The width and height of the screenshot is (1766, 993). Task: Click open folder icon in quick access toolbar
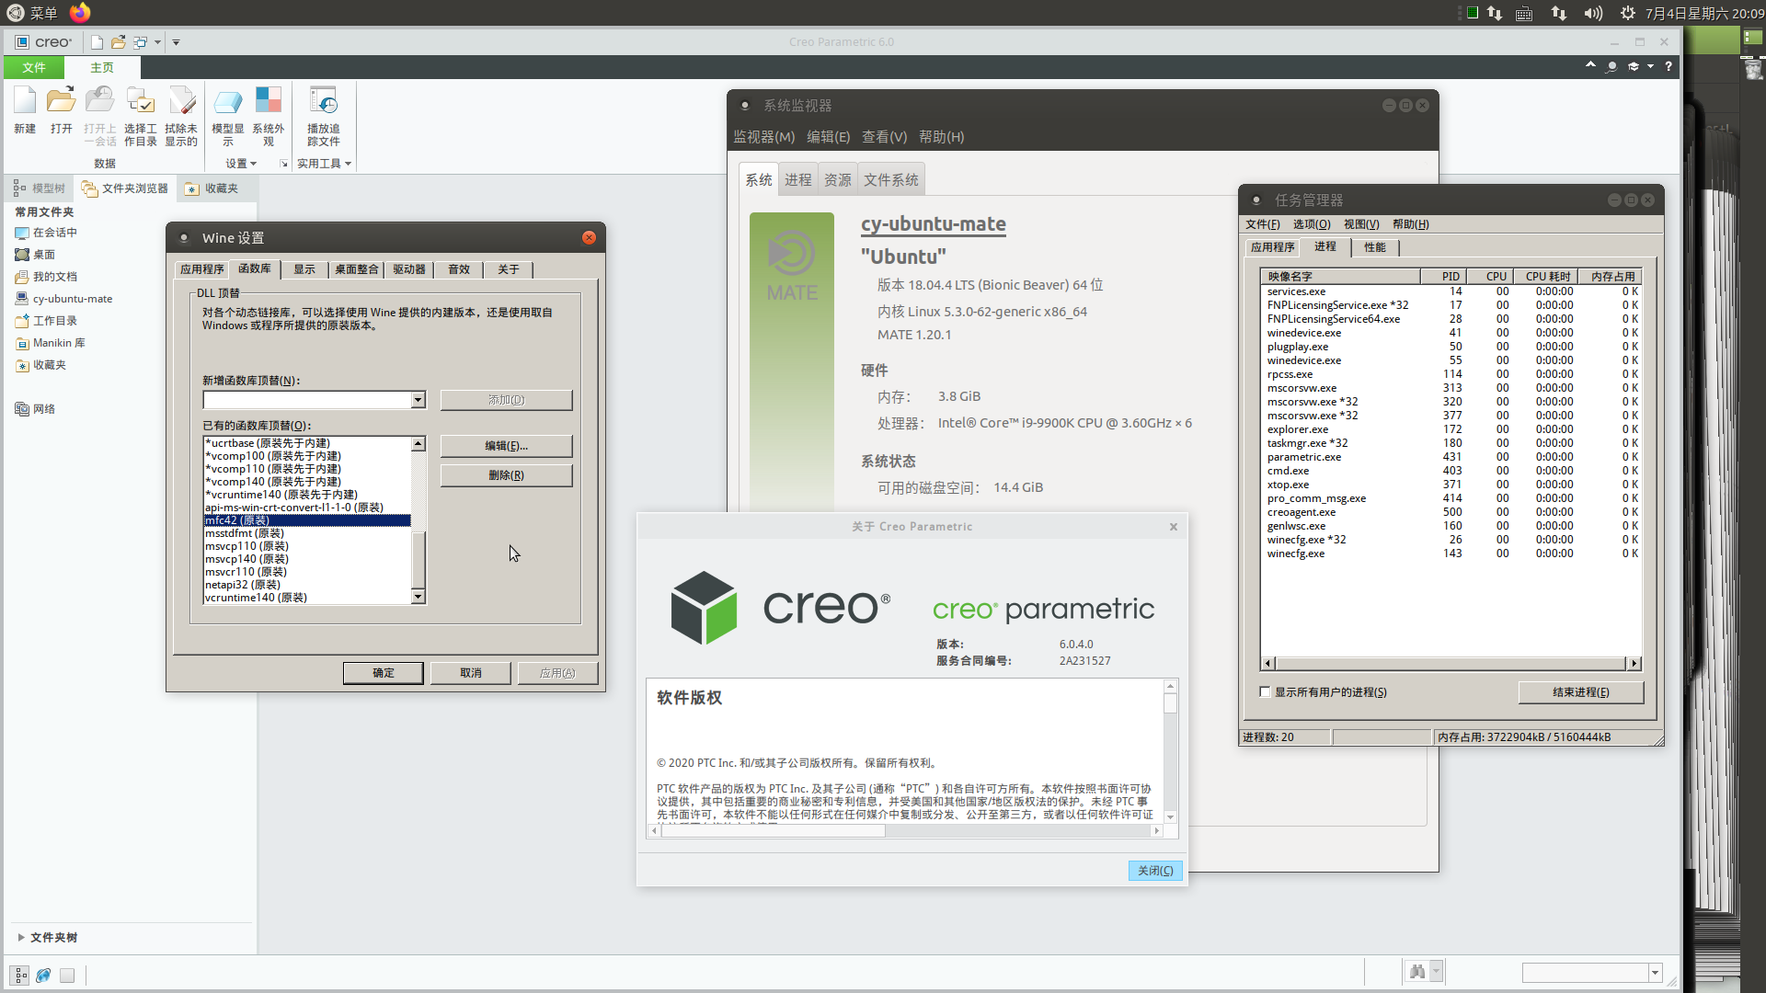tap(119, 42)
